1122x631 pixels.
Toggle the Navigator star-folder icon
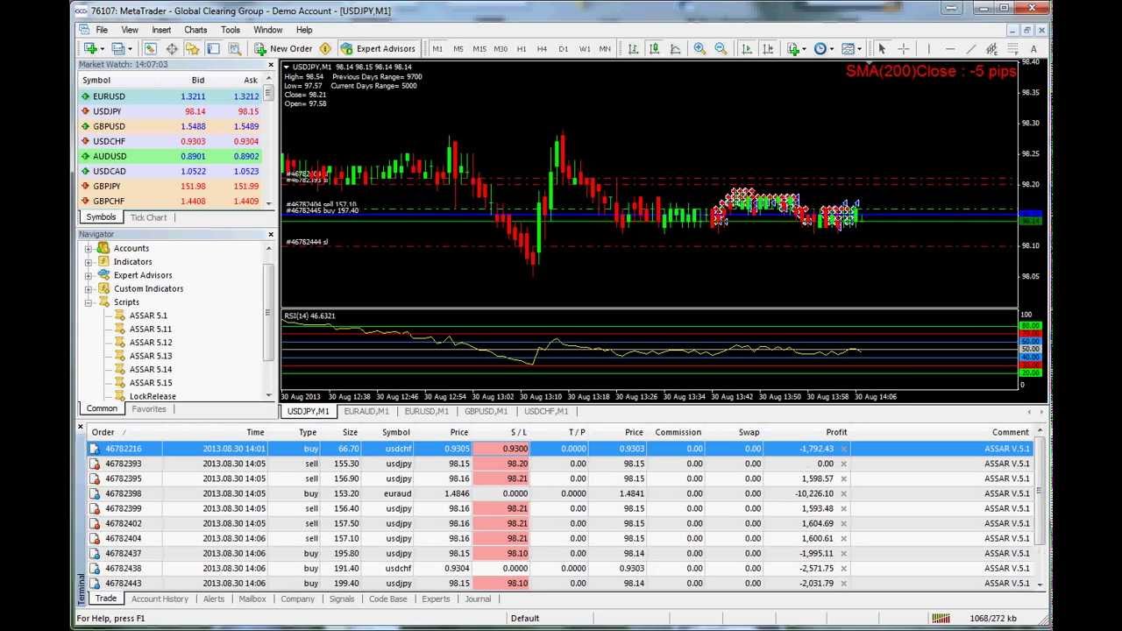coord(192,49)
